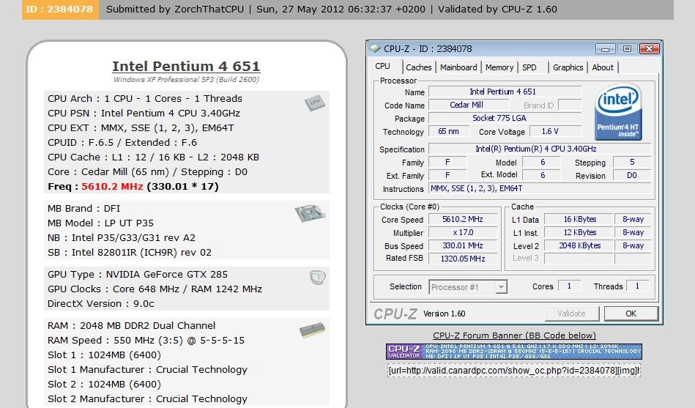Click the MB Model : LP UT P35 line
Screen dimensions: 695x408
click(100, 223)
